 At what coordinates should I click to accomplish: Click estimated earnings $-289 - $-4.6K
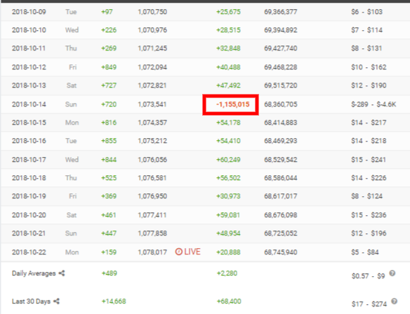click(x=373, y=104)
